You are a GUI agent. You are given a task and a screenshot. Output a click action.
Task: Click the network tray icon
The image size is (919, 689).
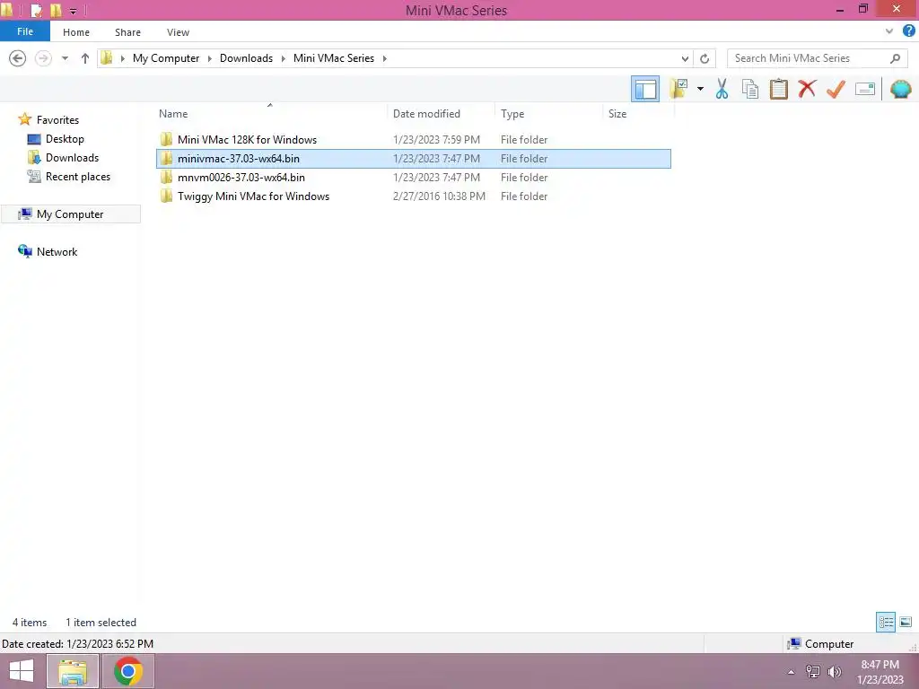coord(813,671)
